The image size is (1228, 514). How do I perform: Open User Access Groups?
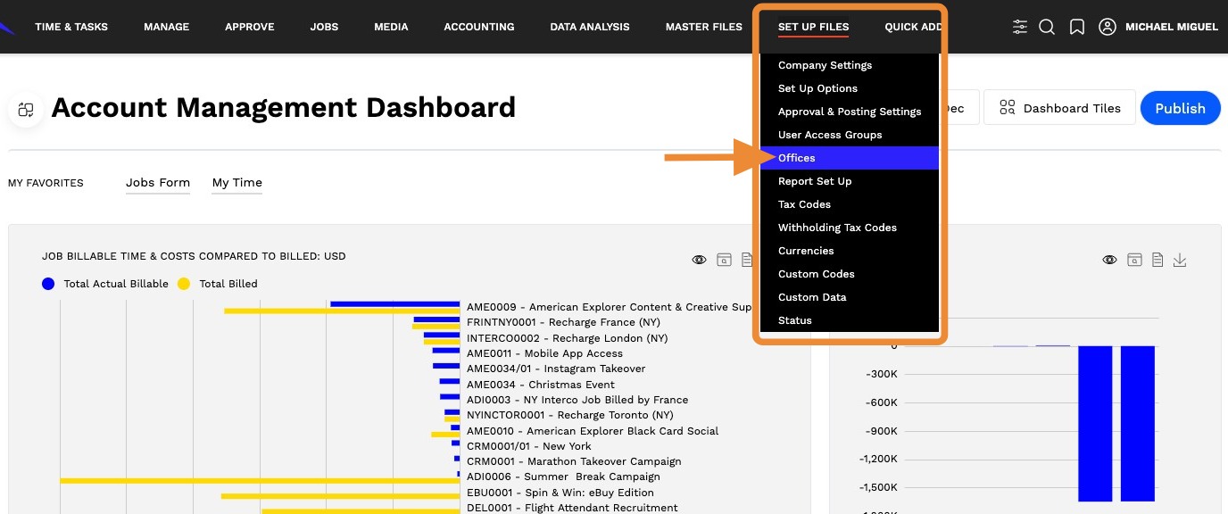pos(849,135)
